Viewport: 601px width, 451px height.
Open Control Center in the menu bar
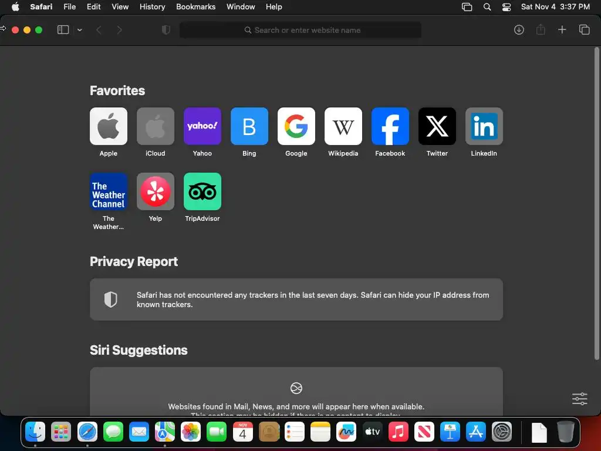point(507,7)
